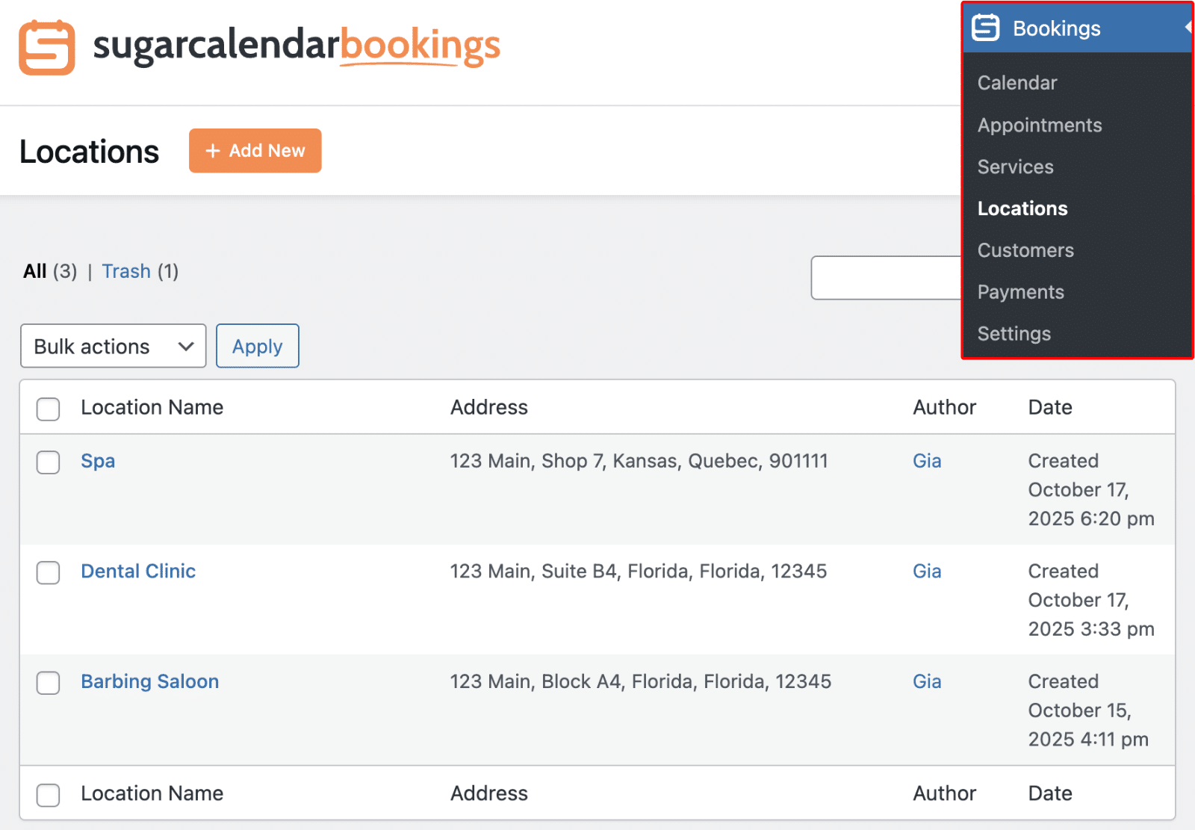Apply the selected bulk action
This screenshot has width=1195, height=830.
[x=257, y=346]
